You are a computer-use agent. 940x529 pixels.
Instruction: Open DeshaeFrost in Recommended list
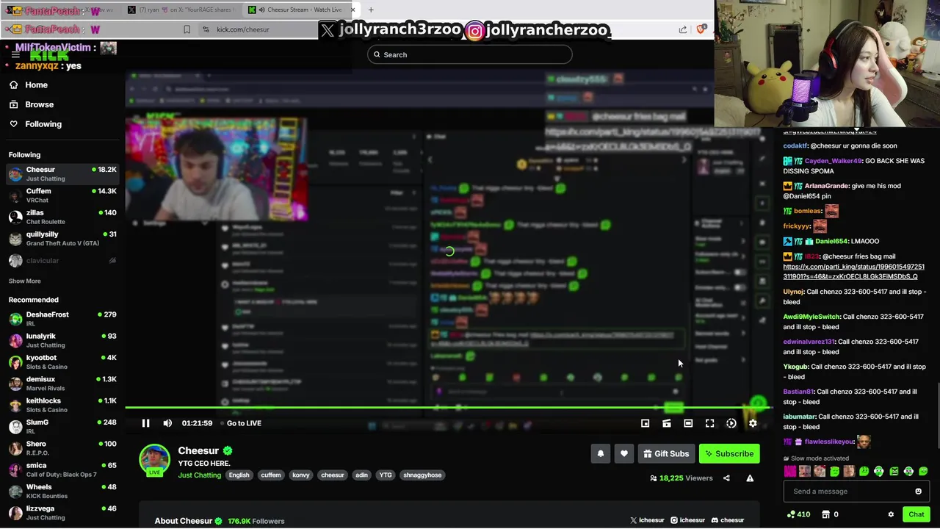point(62,319)
